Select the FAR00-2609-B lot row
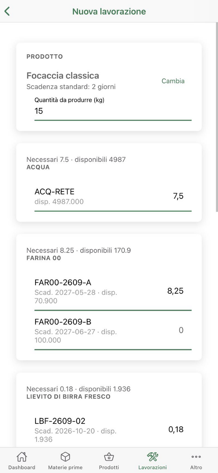The height and width of the screenshot is (473, 218). pos(113,331)
